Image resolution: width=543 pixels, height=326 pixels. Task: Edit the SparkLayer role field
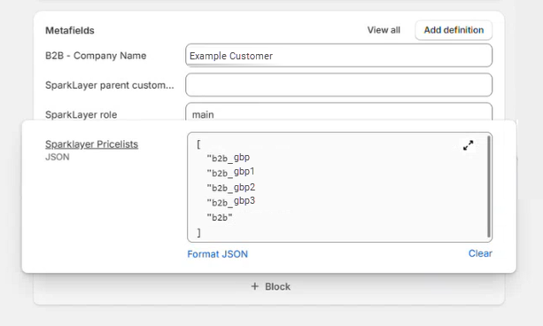338,113
